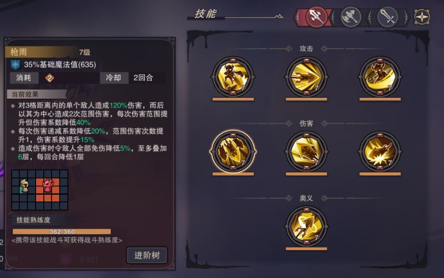Select third 攻击 skill with spinning warrior

(380, 77)
